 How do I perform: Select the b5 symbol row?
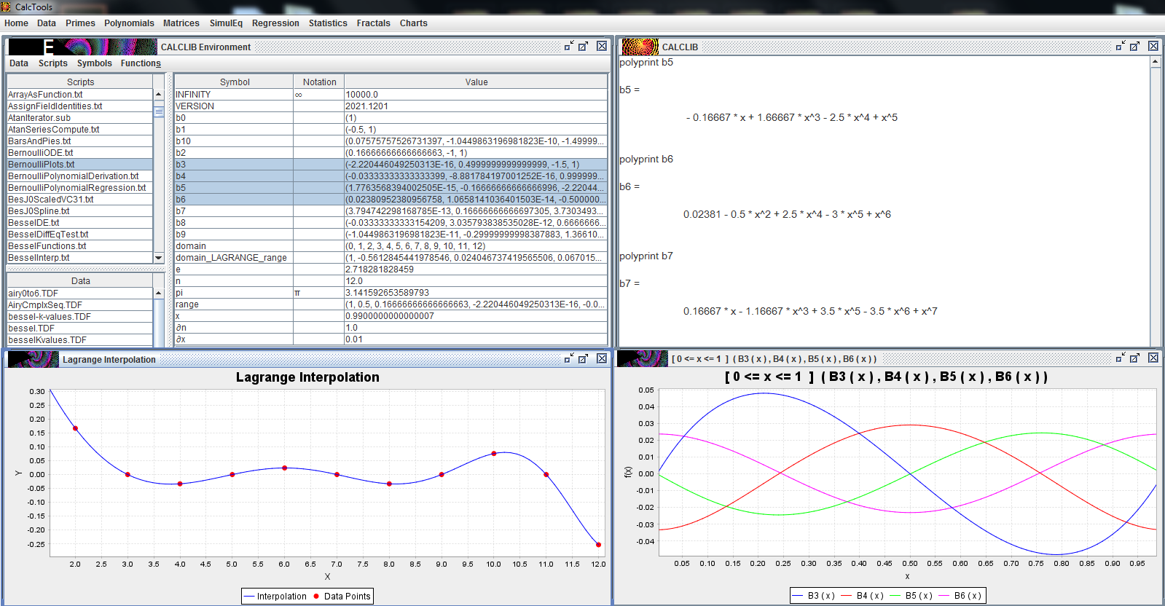coord(391,188)
